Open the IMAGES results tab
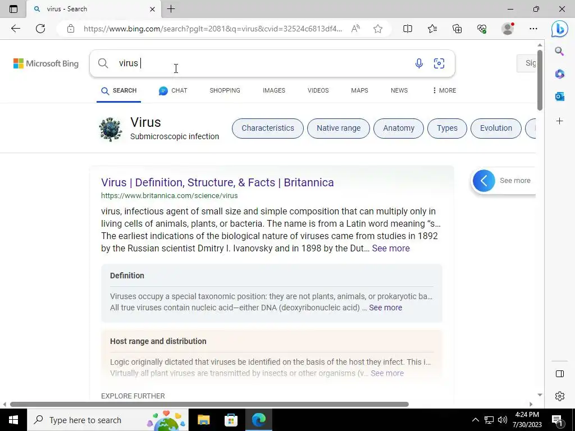 273,90
